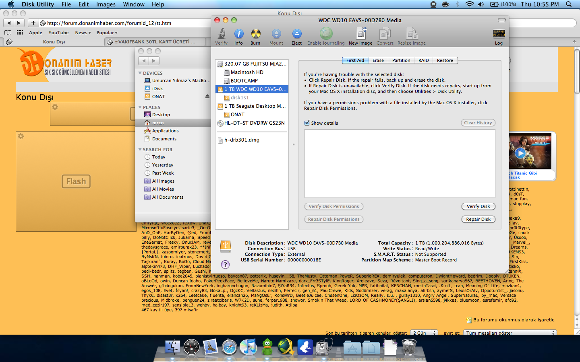
Task: Open the File menu
Action: pos(66,4)
